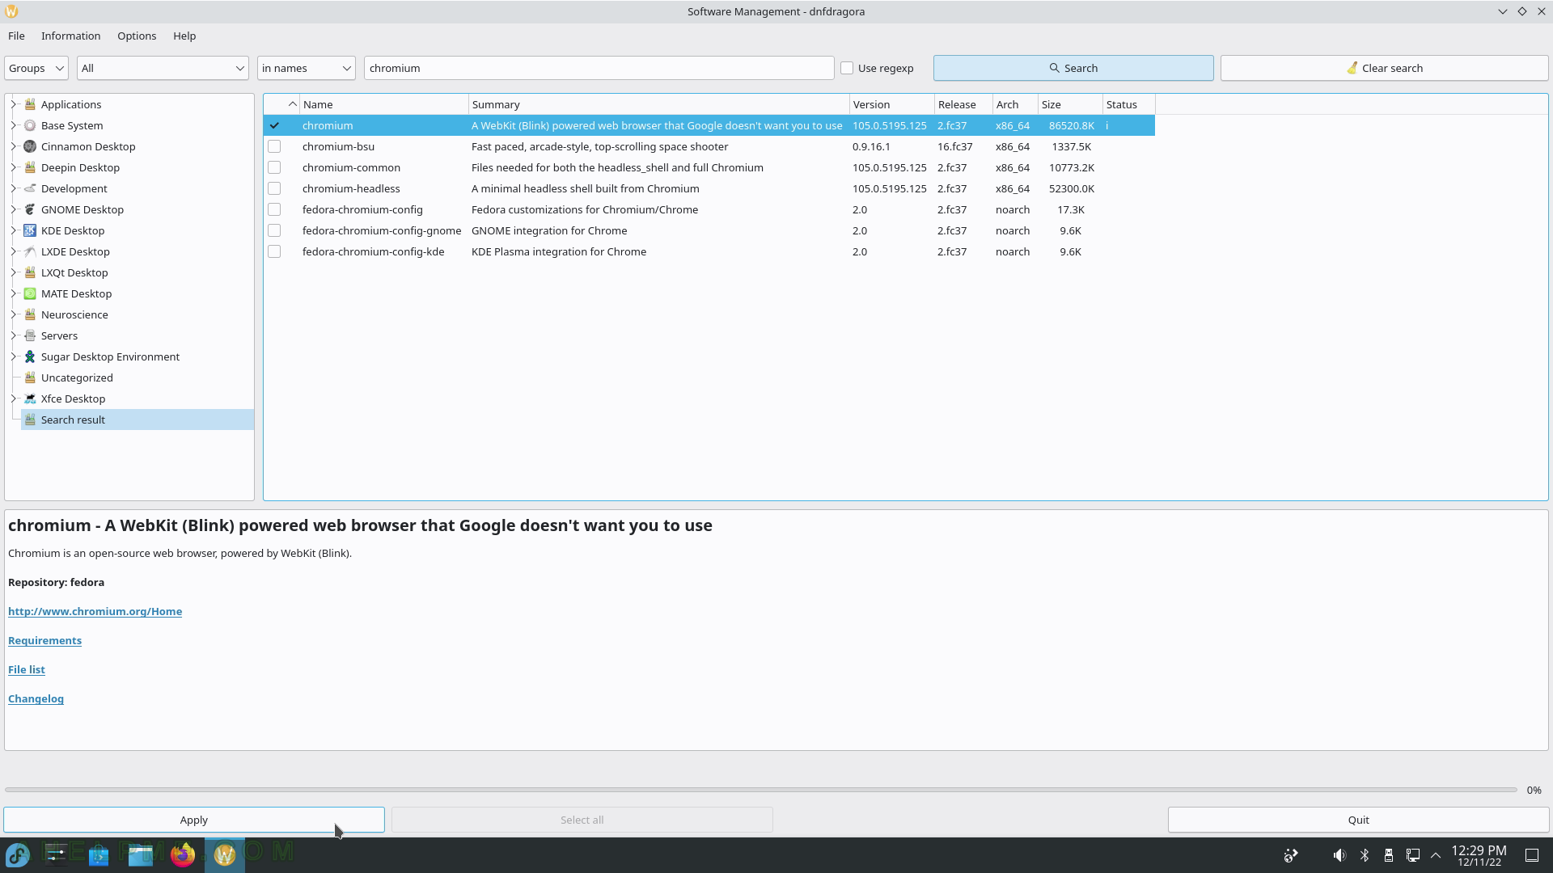This screenshot has width=1553, height=873.
Task: Click the Cinnamon Desktop group icon
Action: 30,146
